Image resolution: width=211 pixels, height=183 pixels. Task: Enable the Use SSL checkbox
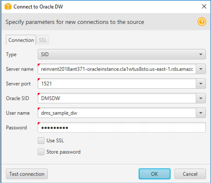[41, 141]
